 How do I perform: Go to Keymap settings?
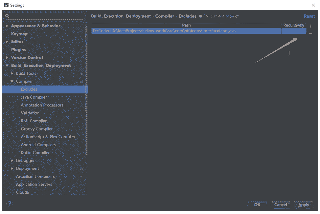point(19,34)
